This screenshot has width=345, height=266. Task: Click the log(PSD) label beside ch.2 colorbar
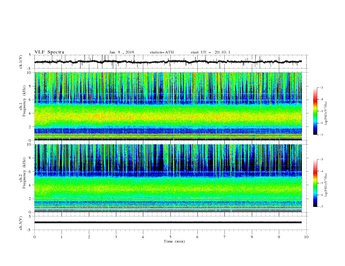pyautogui.click(x=326, y=185)
